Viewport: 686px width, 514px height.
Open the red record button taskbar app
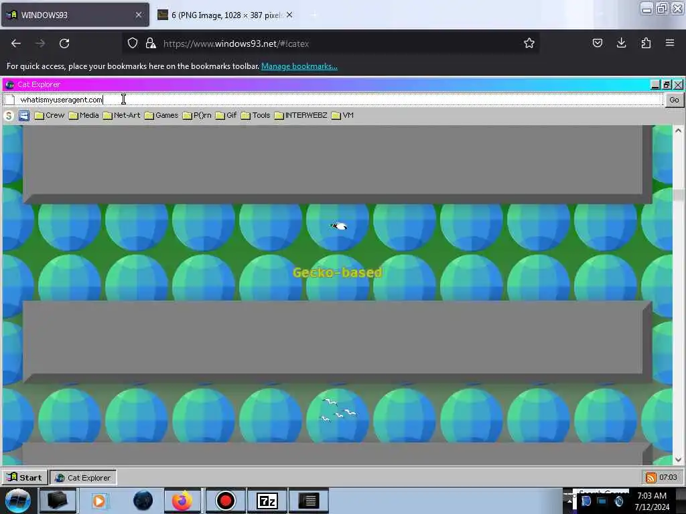pos(226,501)
